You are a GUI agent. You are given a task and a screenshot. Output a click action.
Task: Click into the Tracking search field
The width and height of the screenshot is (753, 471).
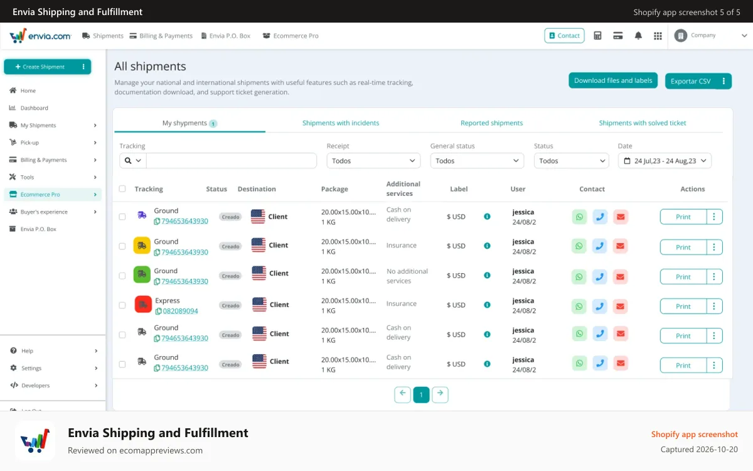(x=231, y=161)
